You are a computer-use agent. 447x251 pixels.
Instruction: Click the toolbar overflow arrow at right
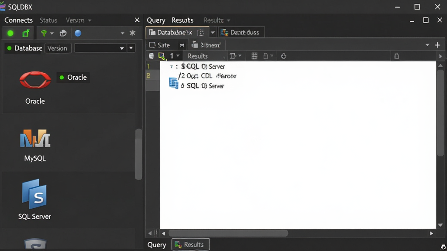pyautogui.click(x=440, y=56)
